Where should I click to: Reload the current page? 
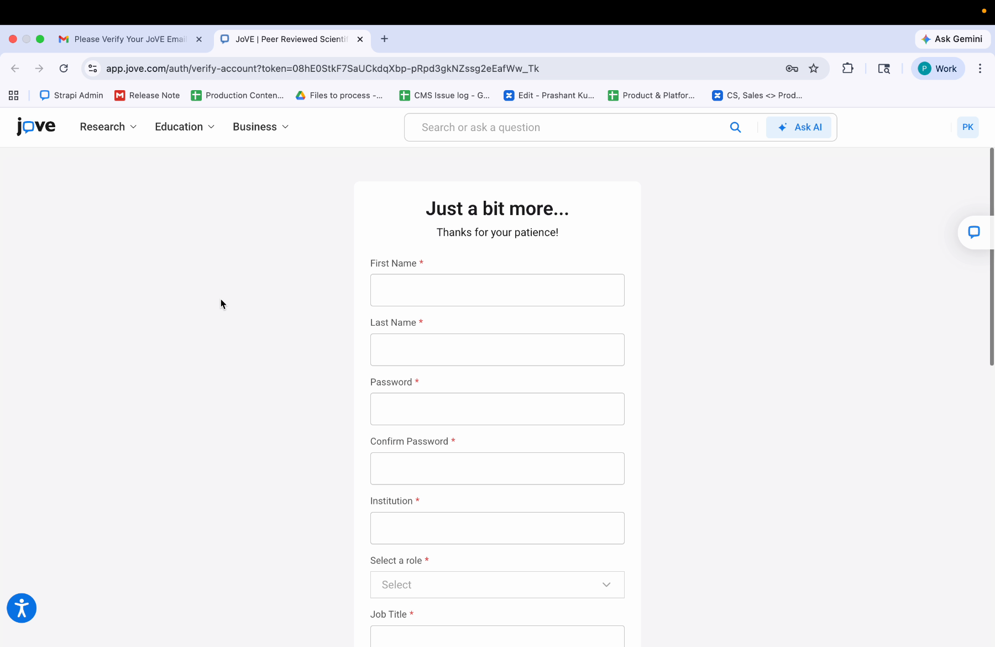point(64,68)
